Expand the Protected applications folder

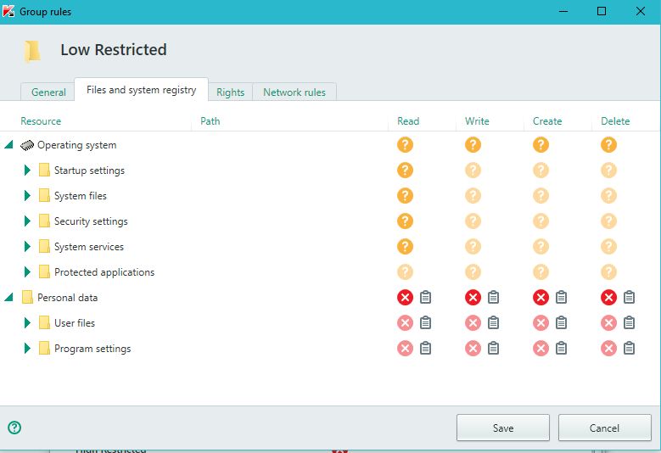(27, 271)
